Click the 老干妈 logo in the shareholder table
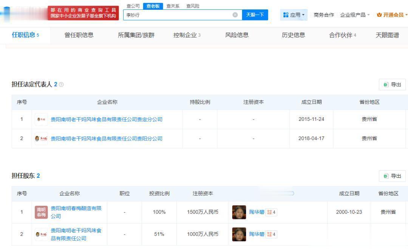The width and height of the screenshot is (408, 250). pyautogui.click(x=41, y=234)
